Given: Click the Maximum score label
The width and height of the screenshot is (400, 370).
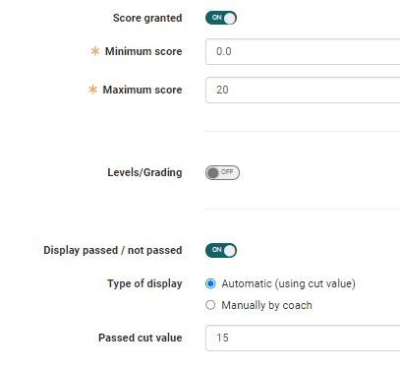Looking at the screenshot, I should point(143,90).
